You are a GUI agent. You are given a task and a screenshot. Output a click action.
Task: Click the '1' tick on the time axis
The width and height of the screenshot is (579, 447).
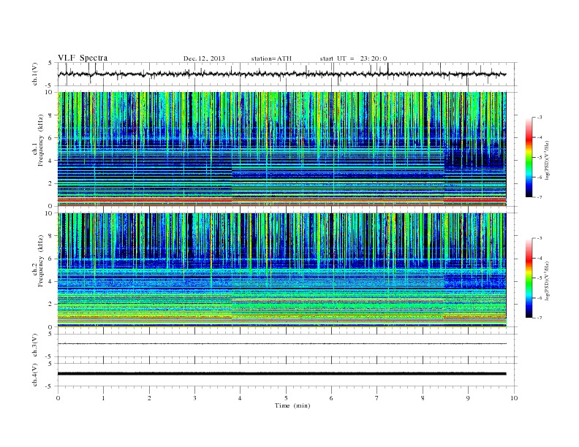coord(103,398)
